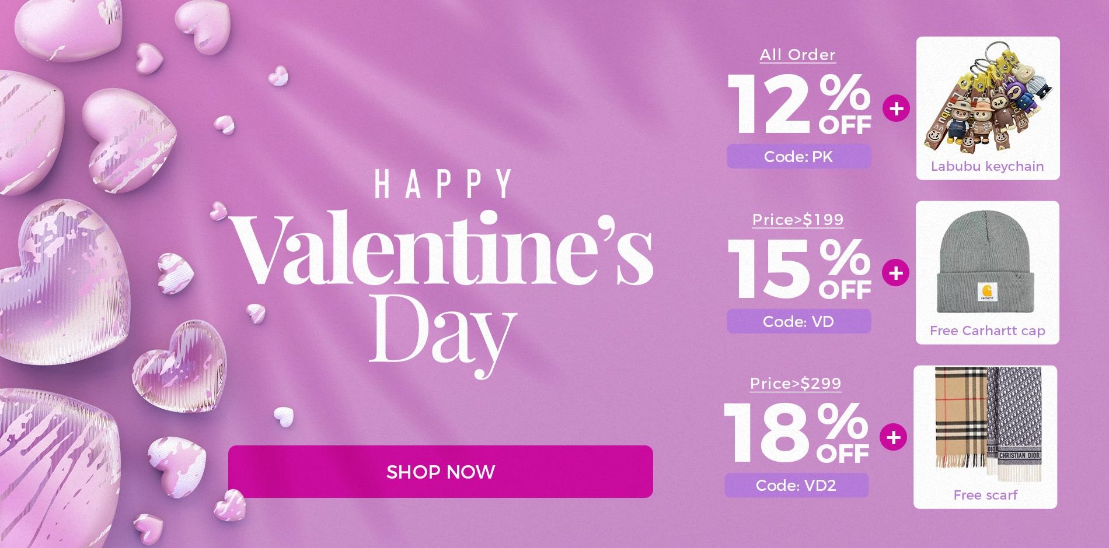Viewport: 1109px width, 548px height.
Task: Select the Code: VD coupon badge
Action: tap(798, 322)
